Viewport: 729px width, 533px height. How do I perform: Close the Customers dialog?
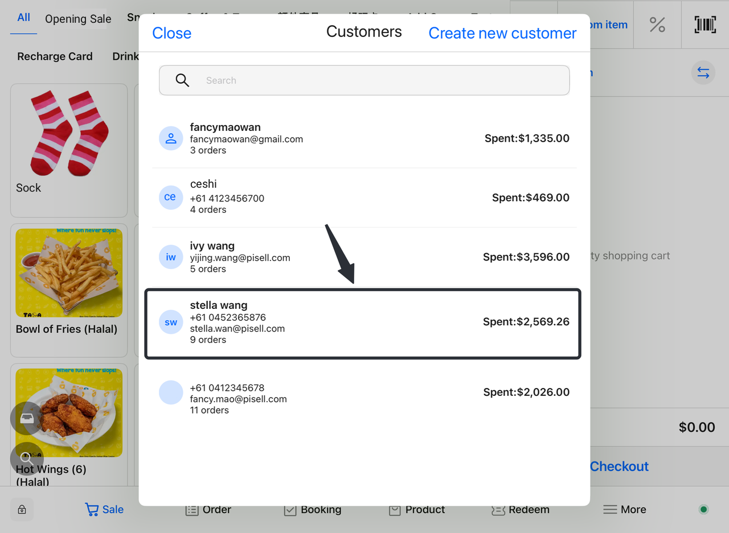[x=171, y=34]
